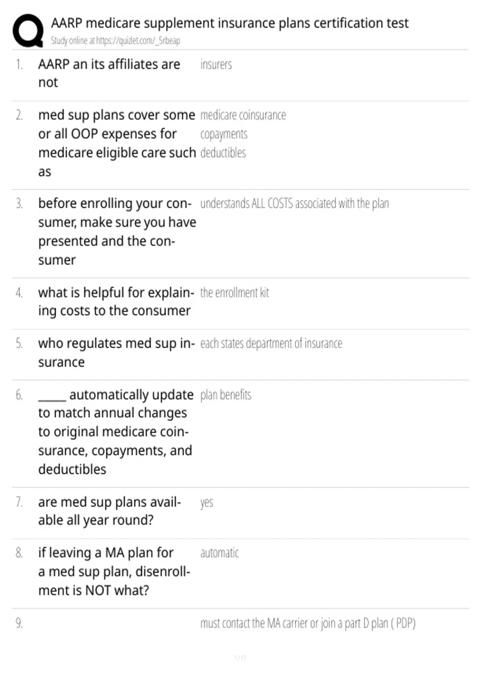The height and width of the screenshot is (680, 480).
Task: Click the answer 'the enrollment kit'
Action: 234,293
